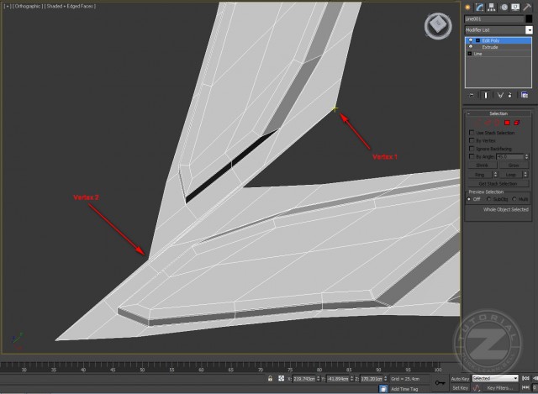The height and width of the screenshot is (394, 538).
Task: Toggle the selection lock padlock icon
Action: click(x=269, y=379)
